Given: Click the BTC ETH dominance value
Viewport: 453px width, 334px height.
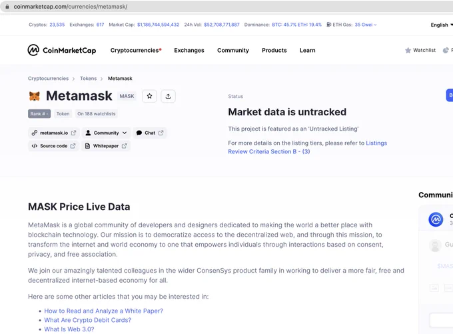Looking at the screenshot, I should pyautogui.click(x=296, y=25).
